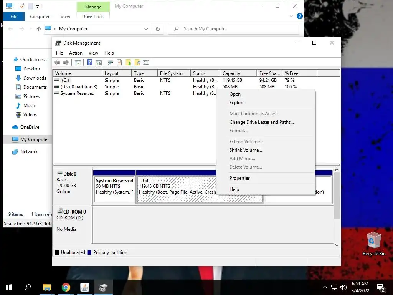Select Shrink Volume from context menu
The width and height of the screenshot is (393, 295).
point(266,150)
